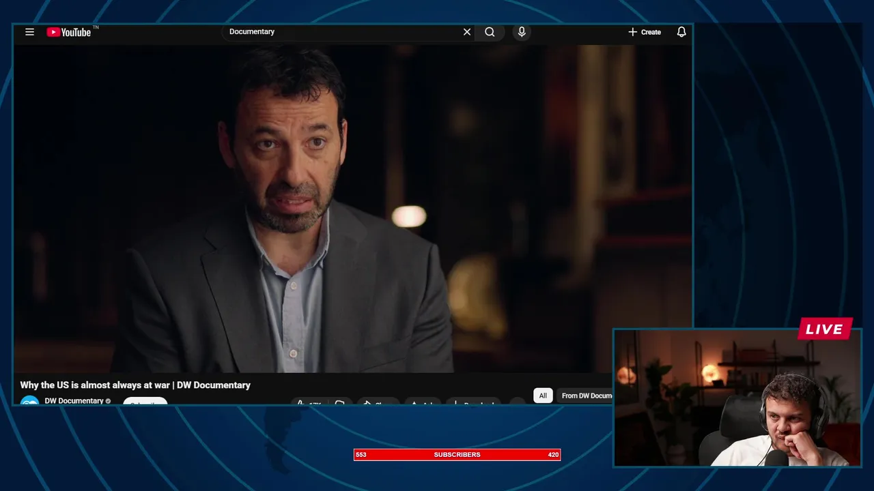The height and width of the screenshot is (491, 874).
Task: Click the video player to pause
Action: click(x=352, y=209)
